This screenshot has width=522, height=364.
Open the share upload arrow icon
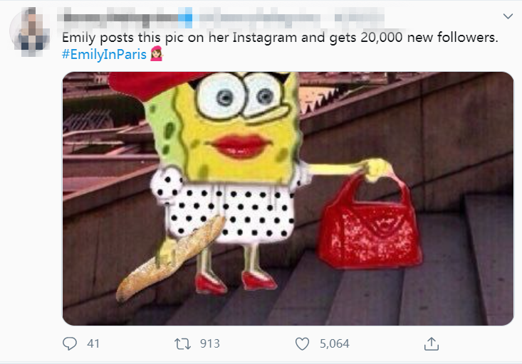pos(432,343)
